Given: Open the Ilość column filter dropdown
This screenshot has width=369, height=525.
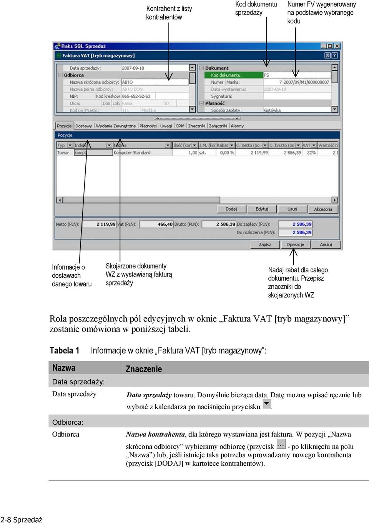Looking at the screenshot, I should point(194,145).
